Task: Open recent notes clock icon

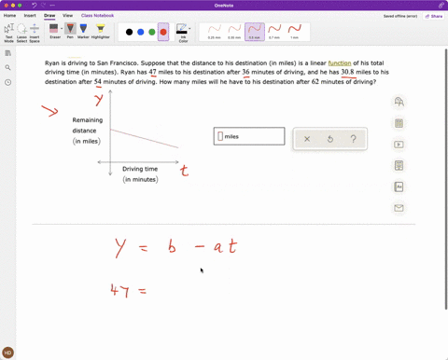Action: [8, 82]
